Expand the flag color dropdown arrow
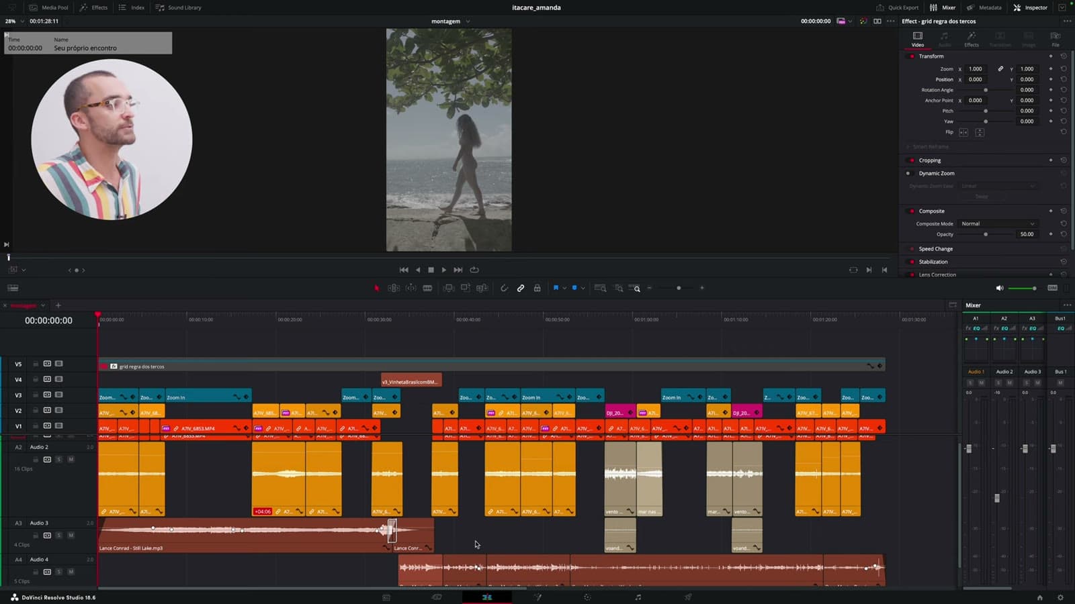 tap(564, 288)
